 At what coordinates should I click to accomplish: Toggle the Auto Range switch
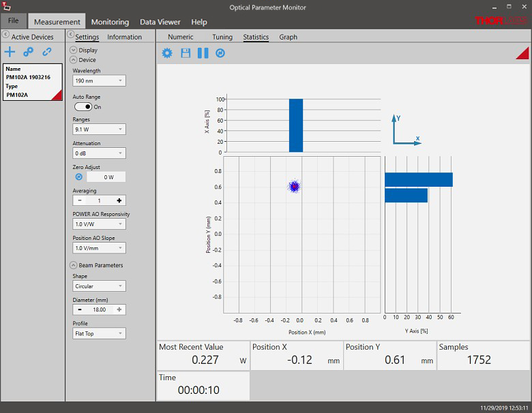[83, 107]
